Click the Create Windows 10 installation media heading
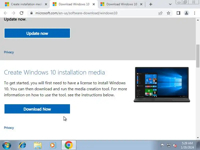Viewport: 200px width, 150px height. [54, 72]
